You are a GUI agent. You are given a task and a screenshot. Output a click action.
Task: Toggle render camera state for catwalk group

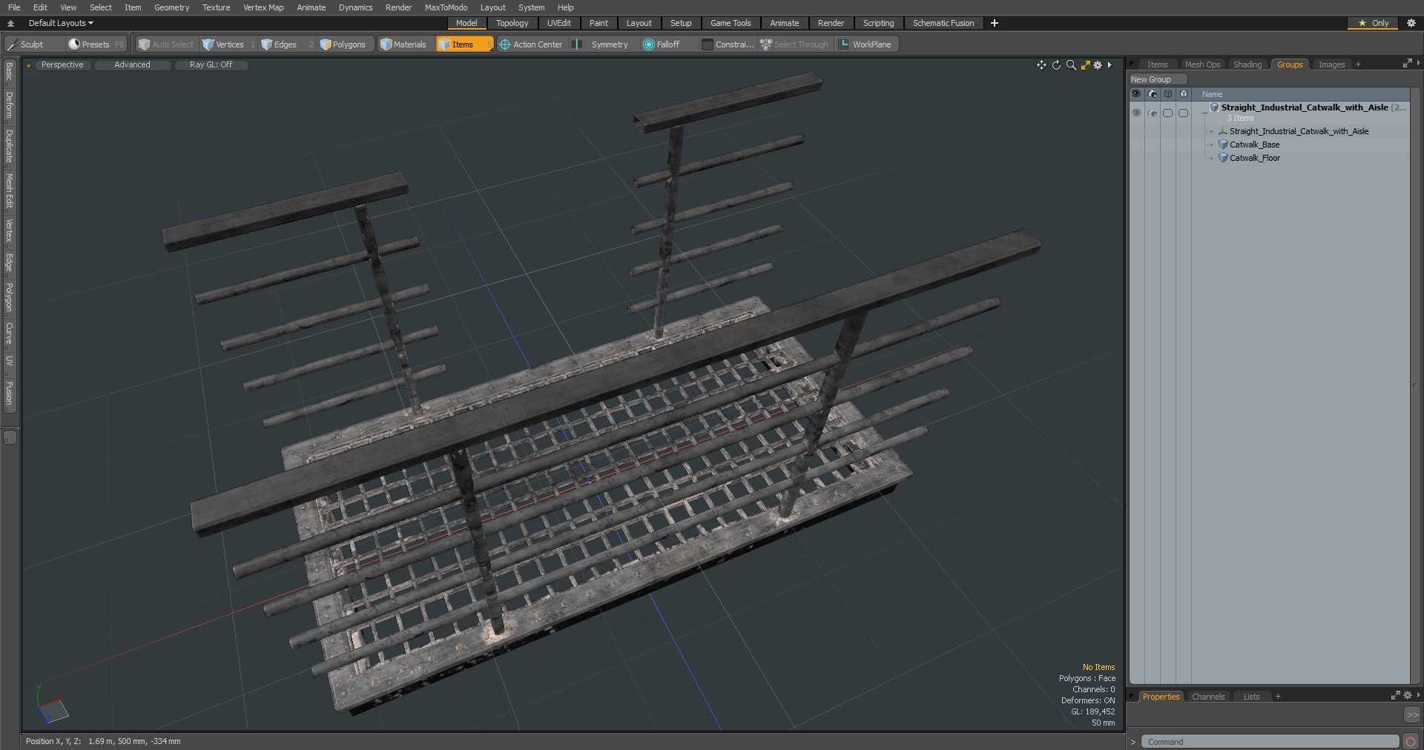click(1152, 113)
